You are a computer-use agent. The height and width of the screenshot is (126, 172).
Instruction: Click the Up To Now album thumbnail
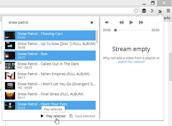pyautogui.click(x=10, y=45)
